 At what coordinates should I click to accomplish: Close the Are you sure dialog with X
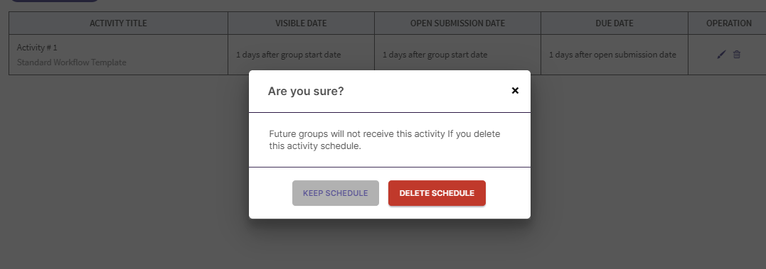click(515, 91)
